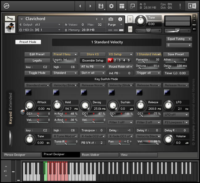Image resolution: width=200 pixels, height=183 pixels.
Task: Click the previous arrow in top toolbar
Action: [x=80, y=6]
